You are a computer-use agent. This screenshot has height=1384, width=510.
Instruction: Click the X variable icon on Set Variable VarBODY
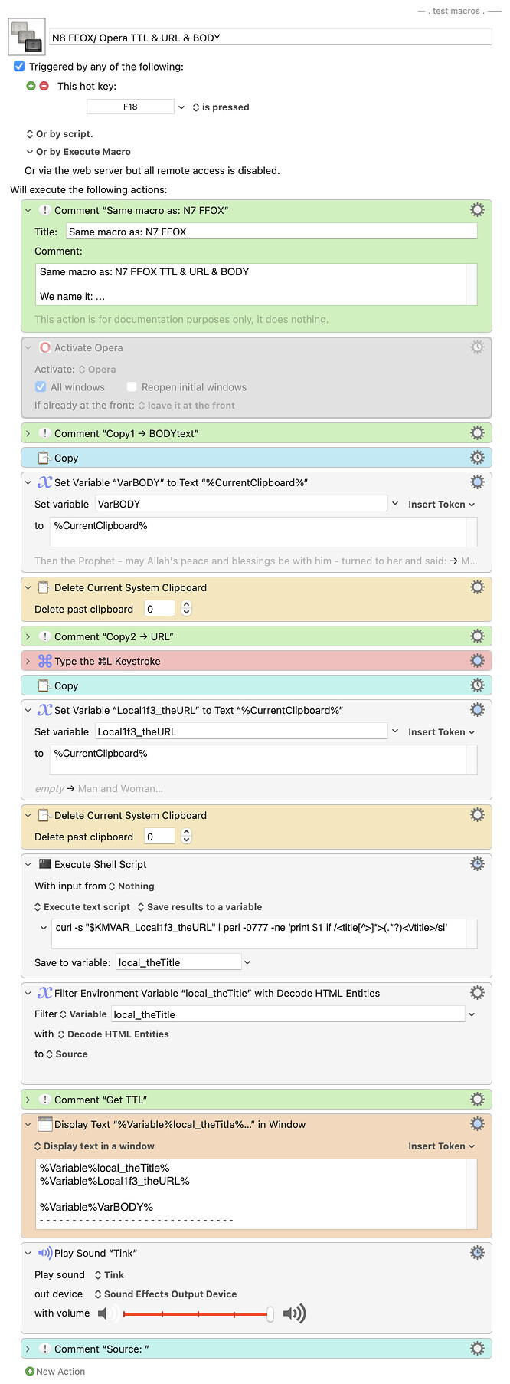click(44, 481)
